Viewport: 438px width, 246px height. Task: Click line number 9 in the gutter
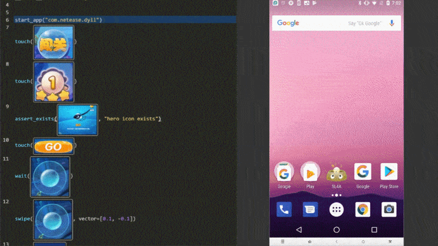point(7,107)
